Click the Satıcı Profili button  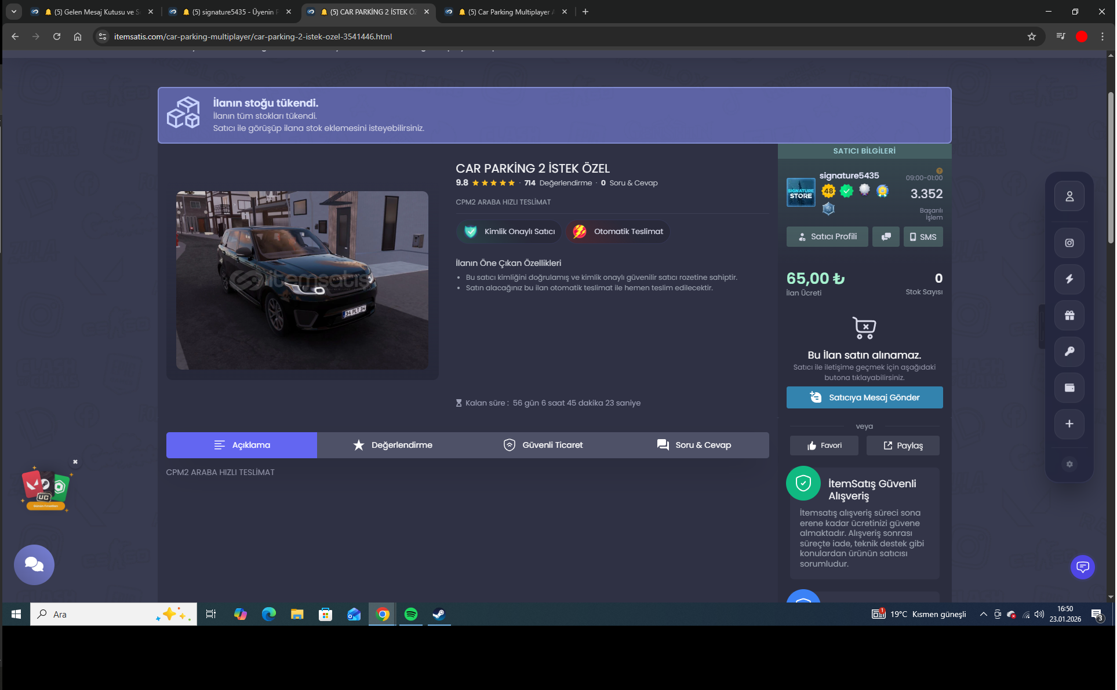click(x=827, y=237)
